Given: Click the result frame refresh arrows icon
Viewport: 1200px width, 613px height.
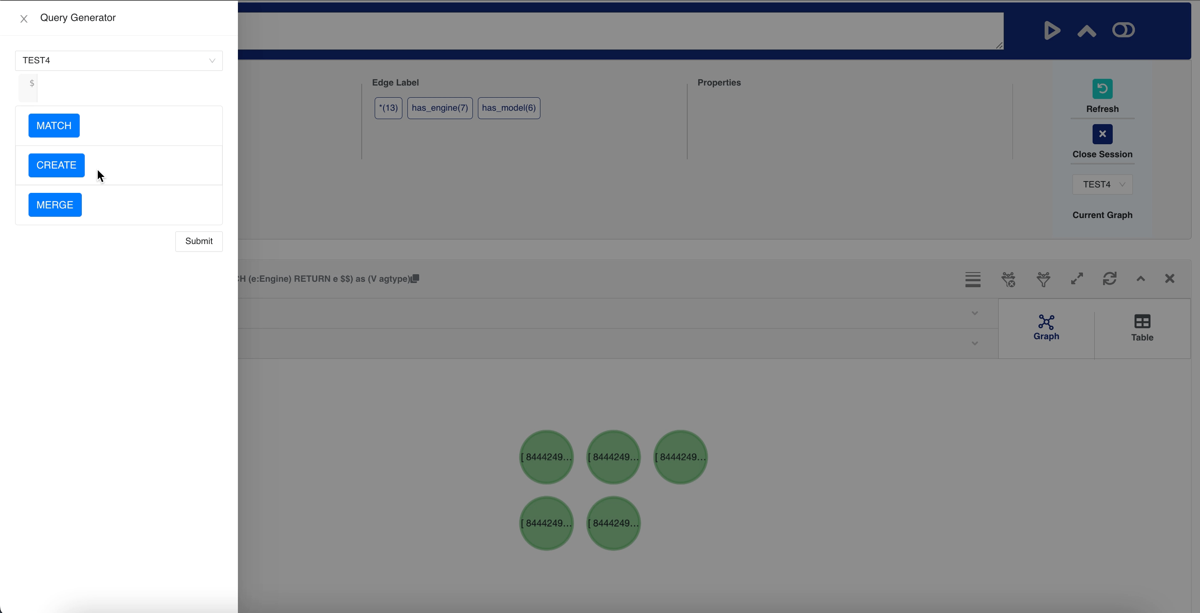Looking at the screenshot, I should [1110, 279].
